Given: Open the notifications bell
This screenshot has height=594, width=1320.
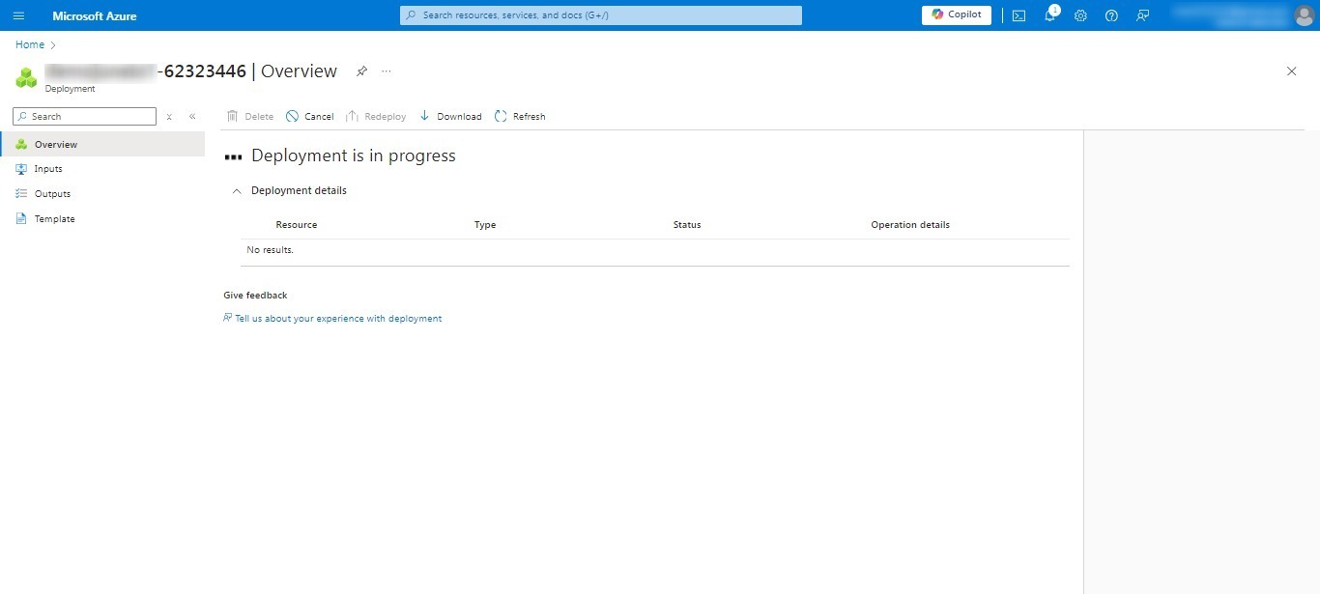Looking at the screenshot, I should pyautogui.click(x=1049, y=15).
